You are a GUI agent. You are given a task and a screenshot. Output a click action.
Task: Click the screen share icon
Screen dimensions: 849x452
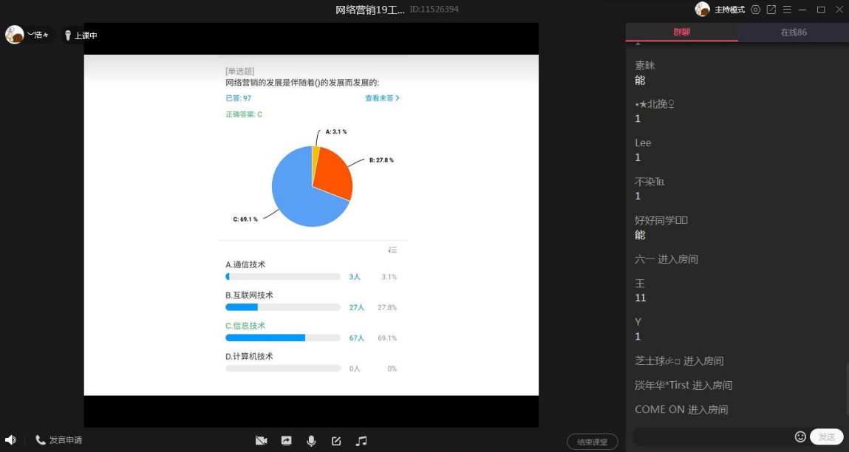pyautogui.click(x=286, y=441)
